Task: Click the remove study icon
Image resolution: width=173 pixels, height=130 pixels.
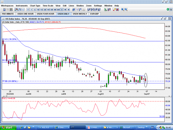Action: coord(109,10)
